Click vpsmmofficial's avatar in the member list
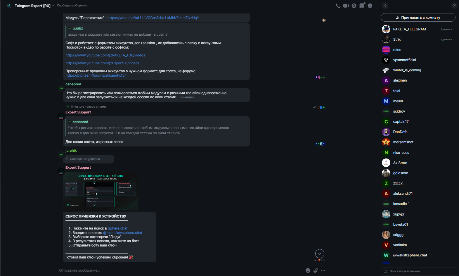Screen dimensions: 459x276 click(386, 60)
